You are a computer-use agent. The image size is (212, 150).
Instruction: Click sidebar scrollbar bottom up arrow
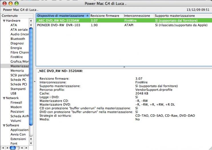pyautogui.click(x=31, y=139)
